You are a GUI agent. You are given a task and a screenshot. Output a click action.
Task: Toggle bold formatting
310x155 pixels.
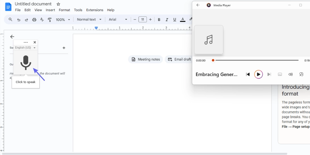(159, 20)
